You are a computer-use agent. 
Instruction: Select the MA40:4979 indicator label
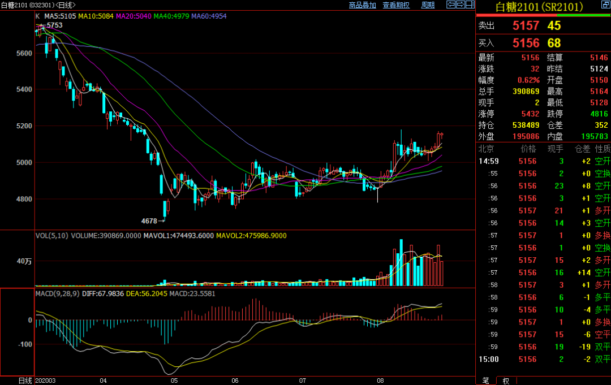pyautogui.click(x=171, y=16)
